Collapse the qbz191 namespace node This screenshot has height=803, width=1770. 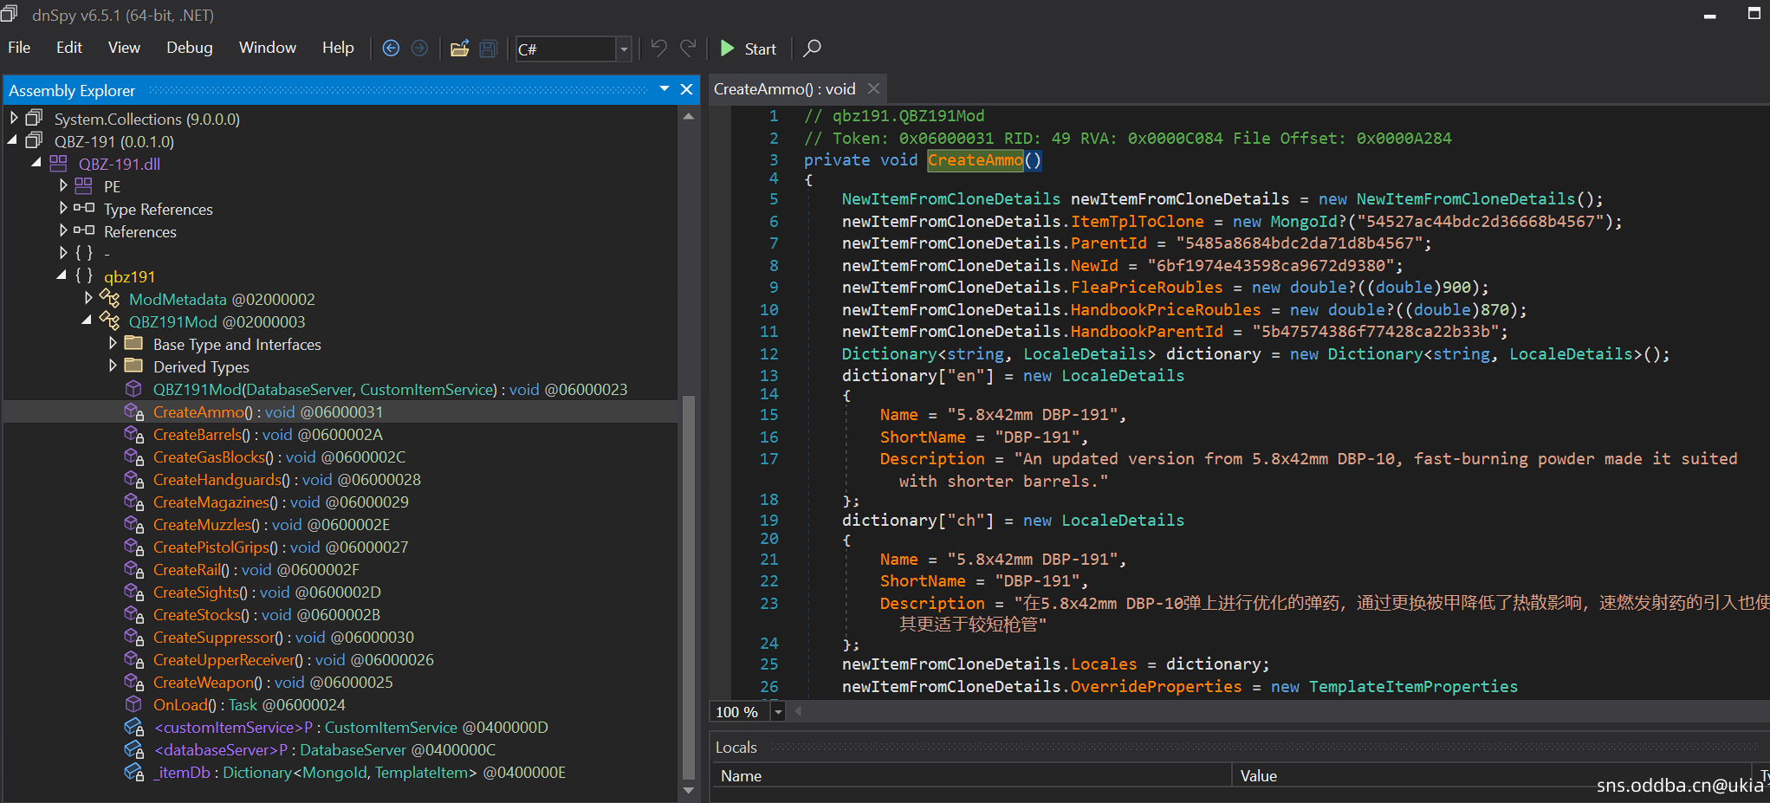[x=62, y=275]
